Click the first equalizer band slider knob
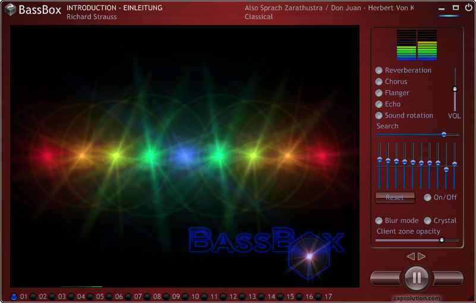Screen dimensions: 476x303 coord(380,159)
